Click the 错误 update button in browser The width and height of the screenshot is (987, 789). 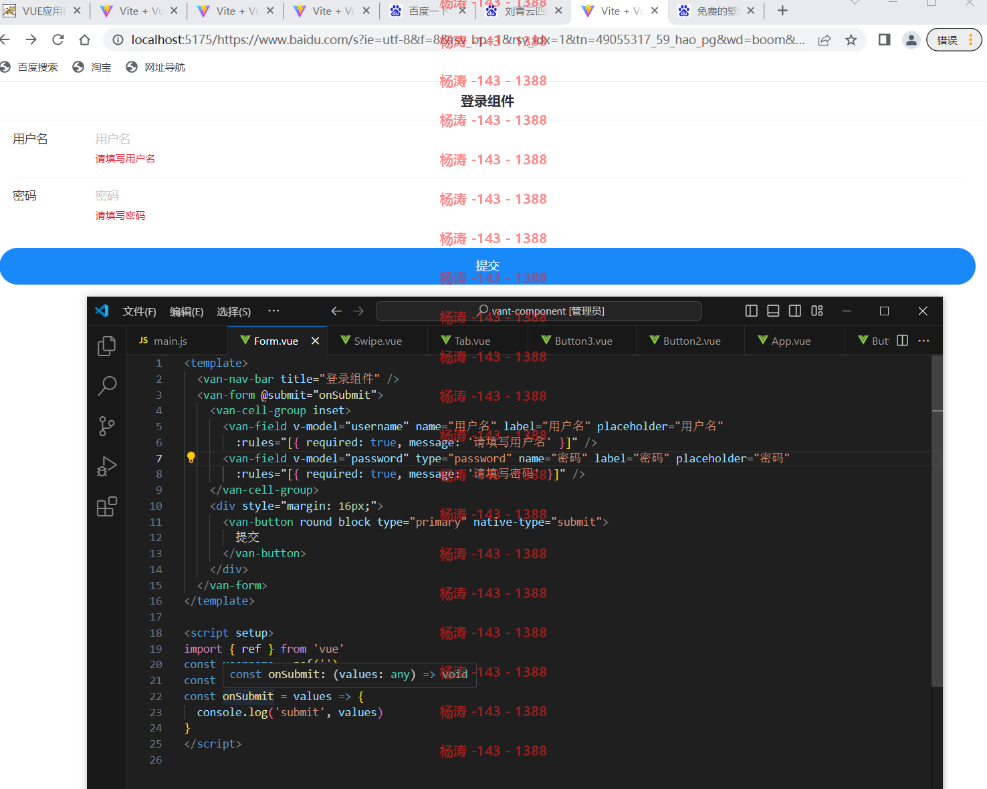(954, 40)
